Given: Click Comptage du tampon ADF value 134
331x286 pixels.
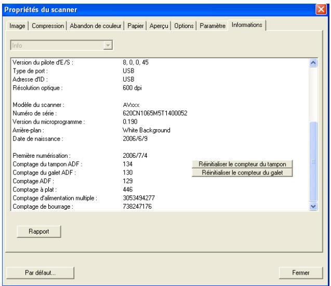Looking at the screenshot, I should (x=127, y=164).
